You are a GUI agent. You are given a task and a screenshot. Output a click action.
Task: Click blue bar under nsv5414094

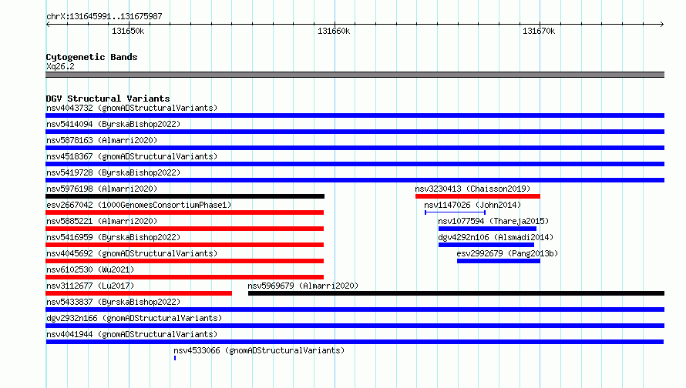(355, 132)
